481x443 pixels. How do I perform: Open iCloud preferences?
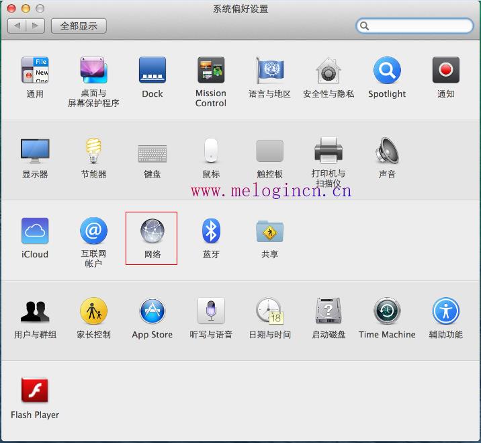[x=35, y=231]
